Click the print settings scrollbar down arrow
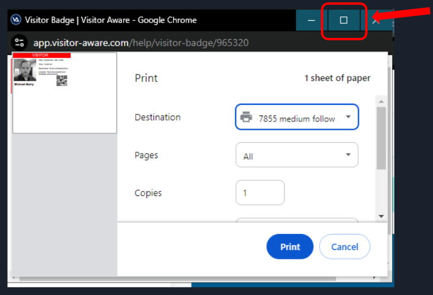Viewport: 433px width, 295px height. (x=381, y=216)
